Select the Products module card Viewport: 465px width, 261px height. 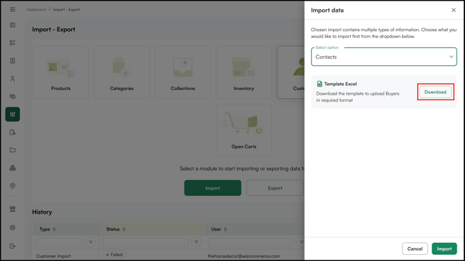click(61, 72)
